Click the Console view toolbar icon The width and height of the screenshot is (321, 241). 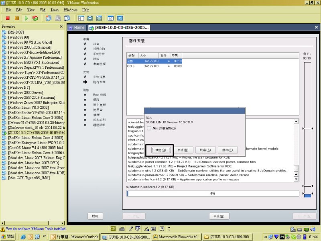120,18
